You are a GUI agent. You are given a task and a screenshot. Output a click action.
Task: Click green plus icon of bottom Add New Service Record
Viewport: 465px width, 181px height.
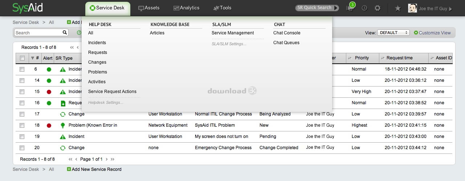pos(69,169)
